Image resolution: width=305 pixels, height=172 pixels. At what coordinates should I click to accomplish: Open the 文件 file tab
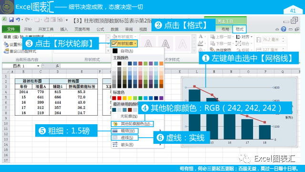point(11,29)
